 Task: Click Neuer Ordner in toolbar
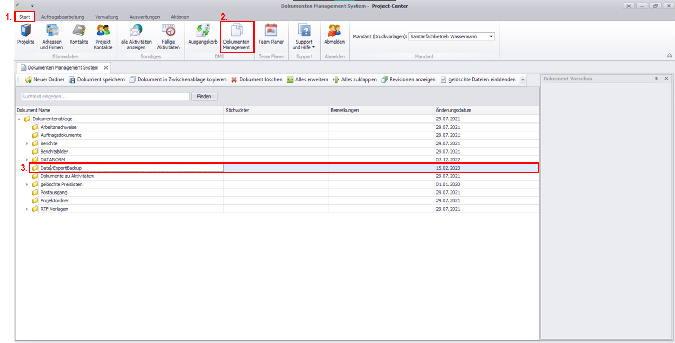pyautogui.click(x=45, y=80)
